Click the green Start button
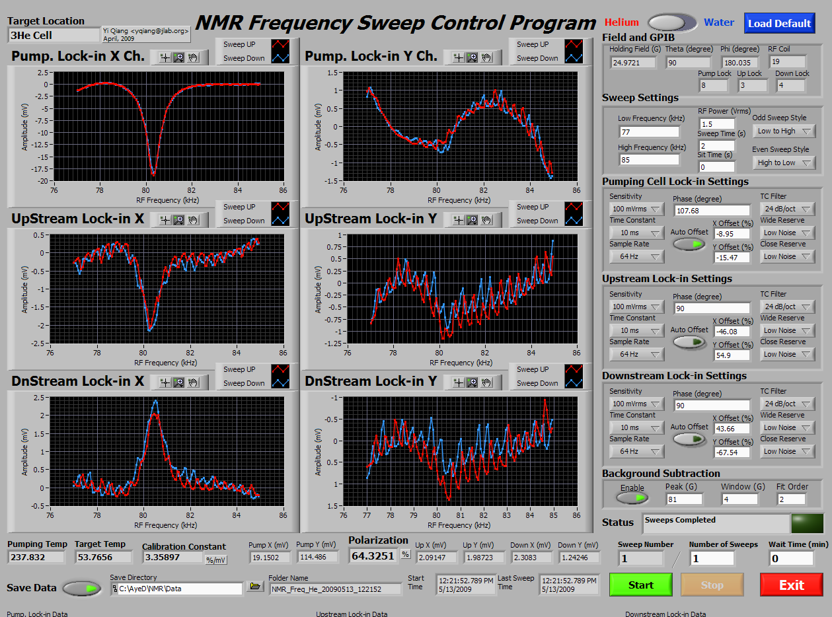Viewport: 832px width, 617px height. [641, 585]
